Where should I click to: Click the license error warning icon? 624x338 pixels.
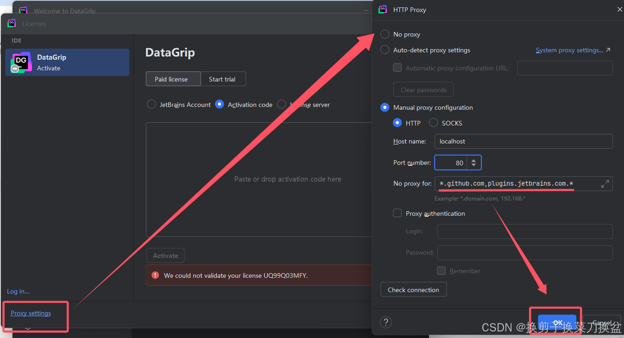155,275
